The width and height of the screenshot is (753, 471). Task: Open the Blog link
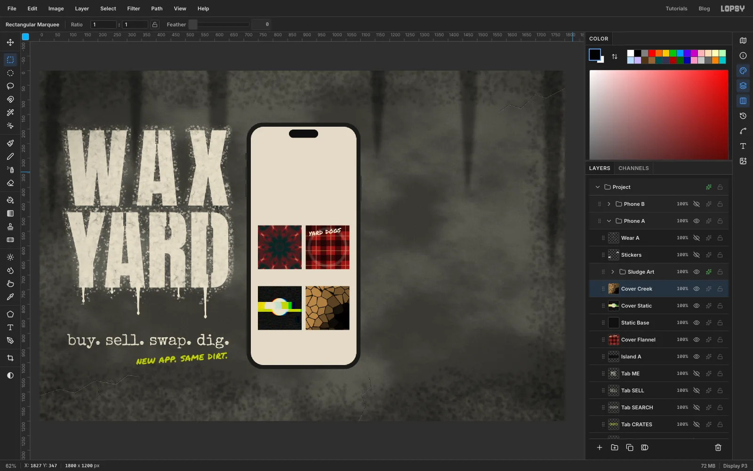pyautogui.click(x=704, y=8)
